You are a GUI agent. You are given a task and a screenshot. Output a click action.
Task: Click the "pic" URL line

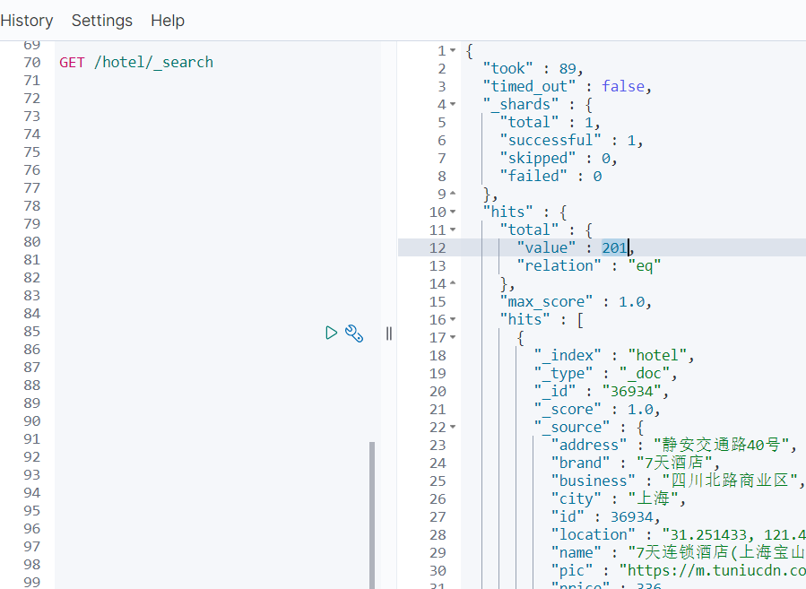pos(678,571)
